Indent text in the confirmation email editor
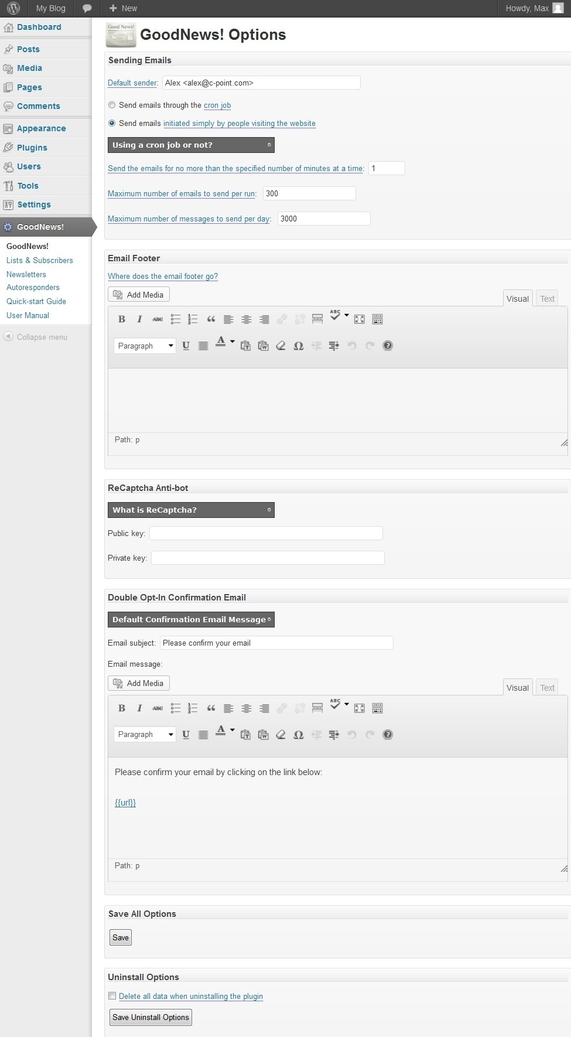 coord(334,735)
